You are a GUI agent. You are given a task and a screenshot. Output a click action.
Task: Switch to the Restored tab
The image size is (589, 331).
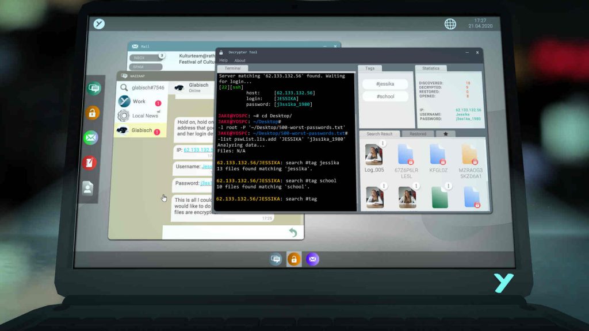pos(418,133)
